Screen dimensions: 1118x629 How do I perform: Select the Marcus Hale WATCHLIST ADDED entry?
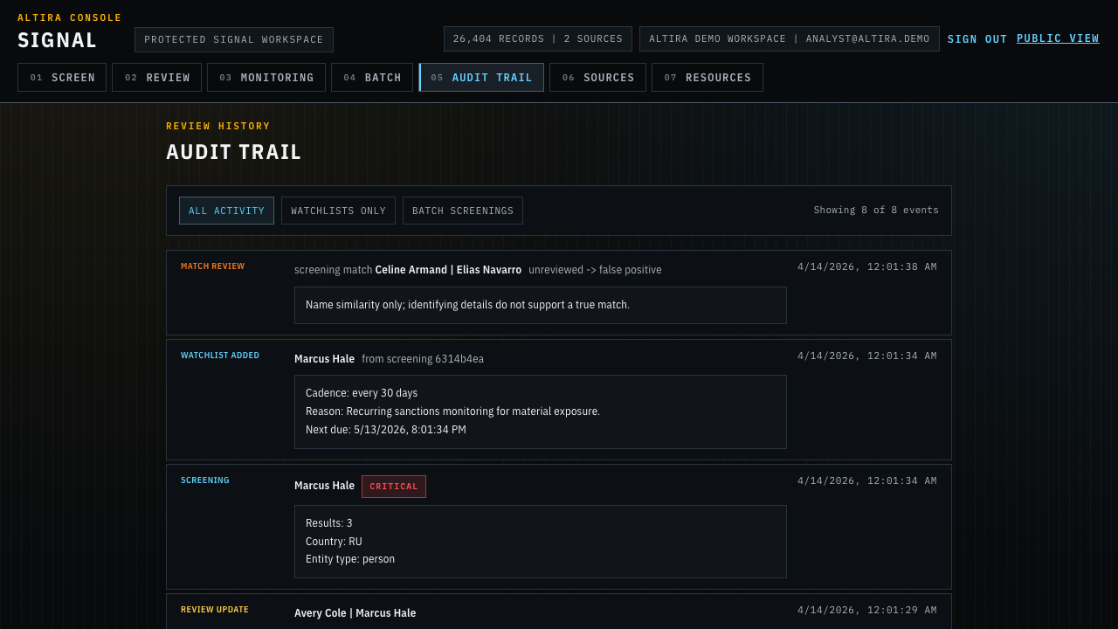[324, 358]
